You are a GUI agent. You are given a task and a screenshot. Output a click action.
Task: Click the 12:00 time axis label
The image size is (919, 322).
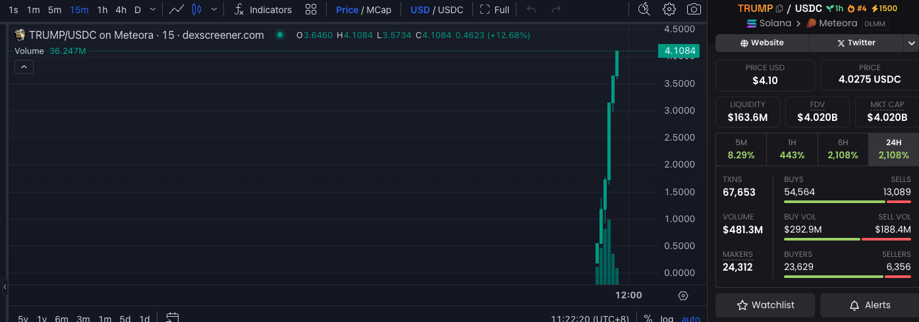click(x=628, y=295)
